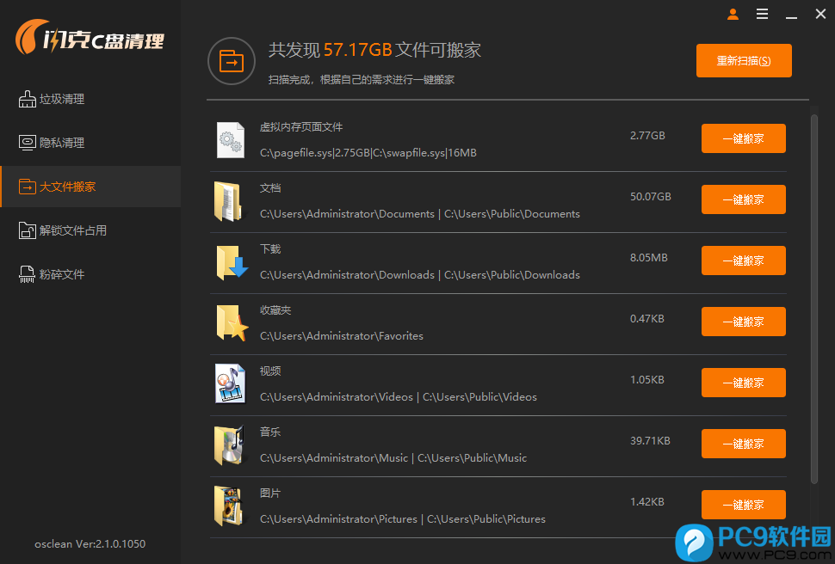Click the user account icon
Image resolution: width=835 pixels, height=564 pixels.
[733, 15]
